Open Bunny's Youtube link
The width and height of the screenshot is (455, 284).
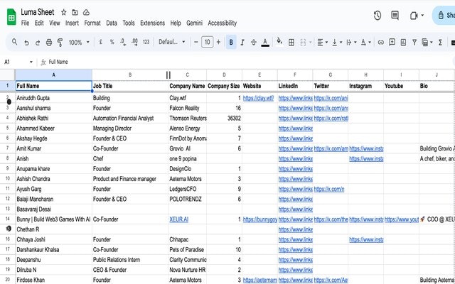pyautogui.click(x=402, y=219)
